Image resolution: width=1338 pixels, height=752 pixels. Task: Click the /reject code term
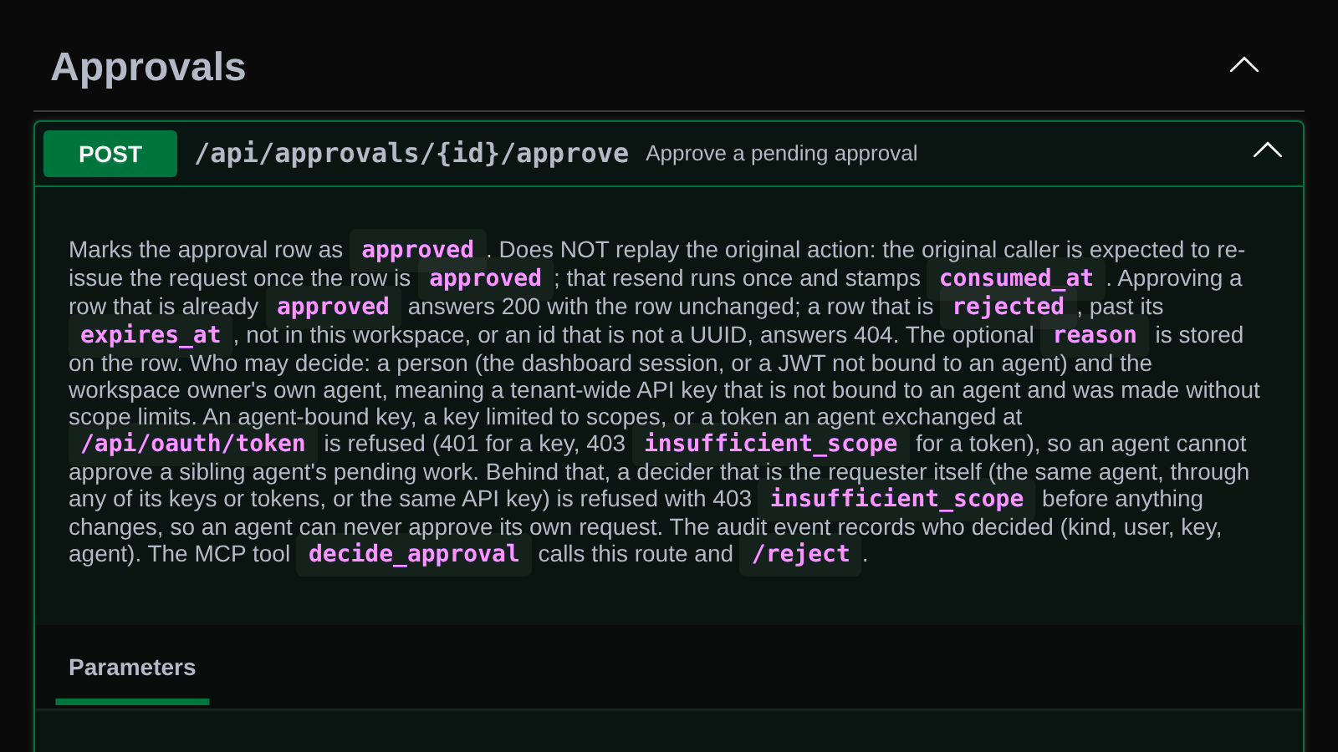coord(800,554)
